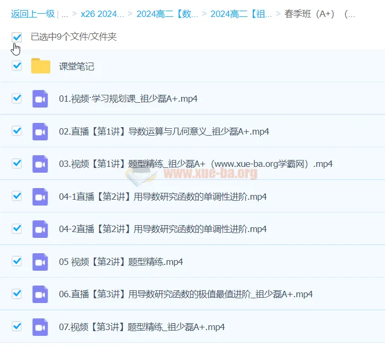This screenshot has height=347, width=385.
Task: Expand the collapsed breadcrumb ellipsis
Action: (x=65, y=14)
